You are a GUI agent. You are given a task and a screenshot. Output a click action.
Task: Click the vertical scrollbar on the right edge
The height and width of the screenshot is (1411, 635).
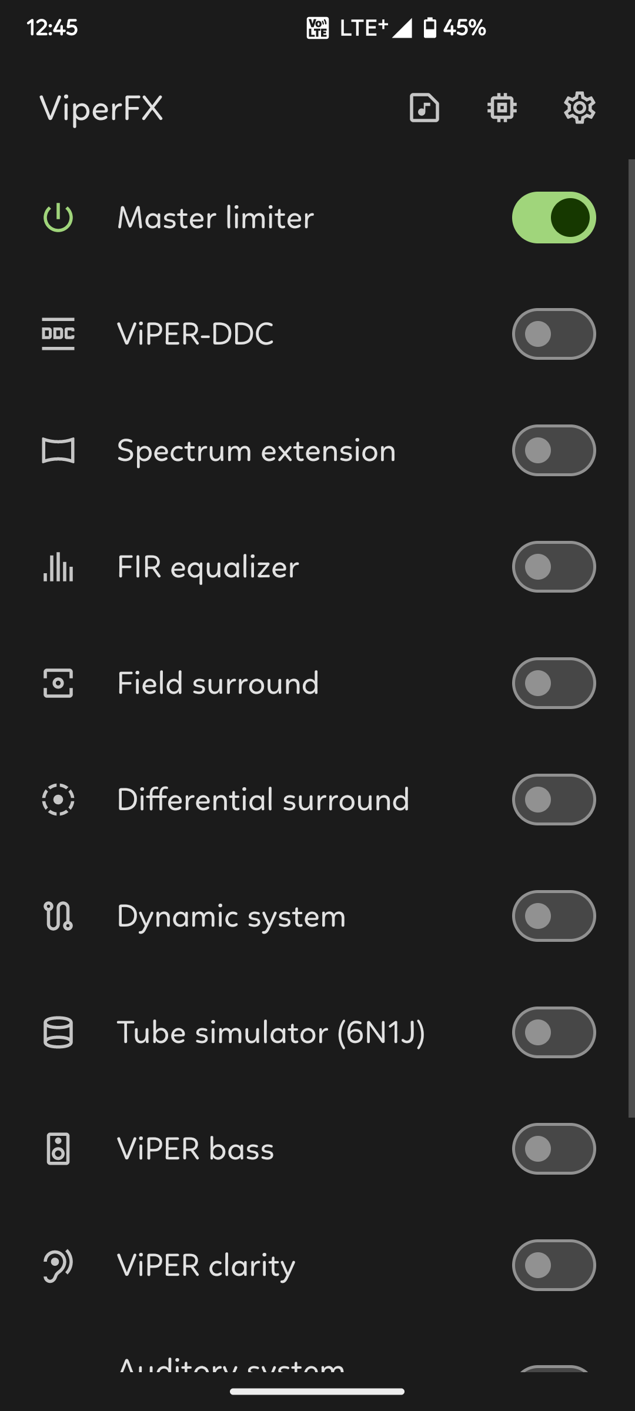click(x=631, y=638)
